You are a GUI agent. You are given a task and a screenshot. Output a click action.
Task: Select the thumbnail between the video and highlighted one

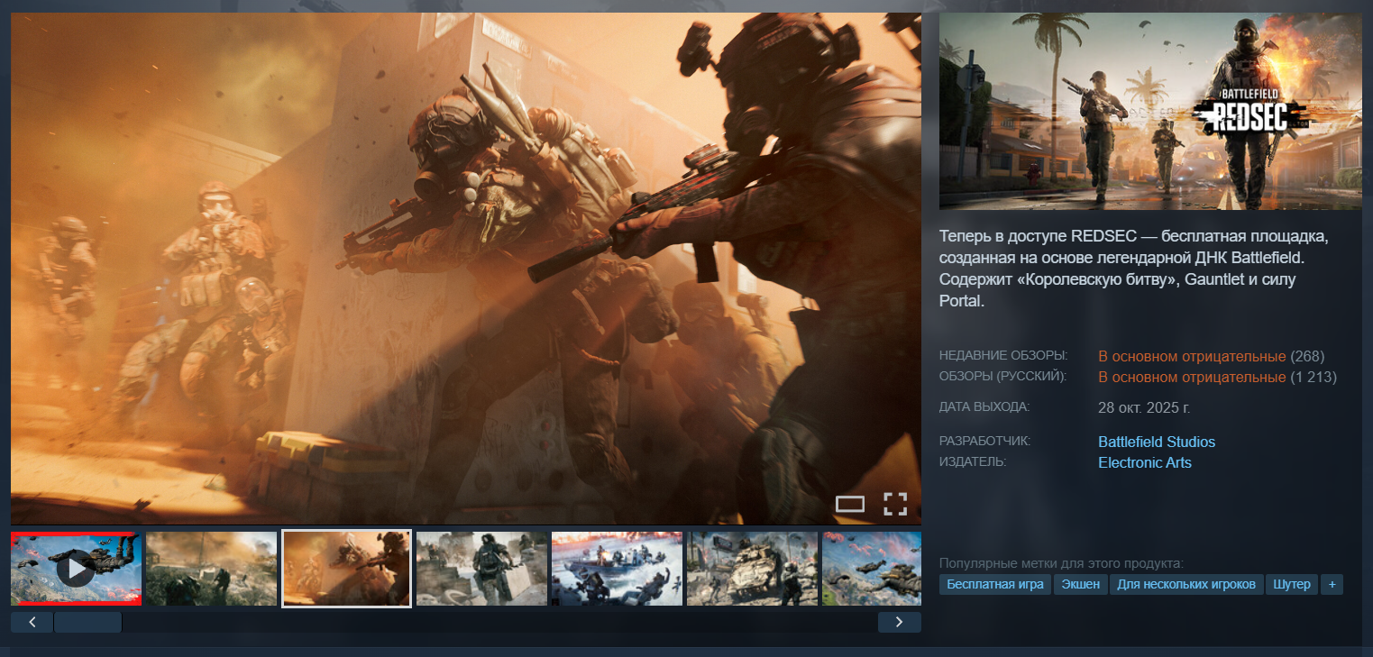(x=211, y=569)
